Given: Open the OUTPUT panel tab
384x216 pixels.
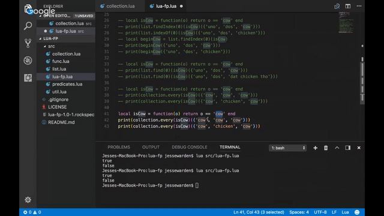Looking at the screenshot, I should [x=151, y=147].
